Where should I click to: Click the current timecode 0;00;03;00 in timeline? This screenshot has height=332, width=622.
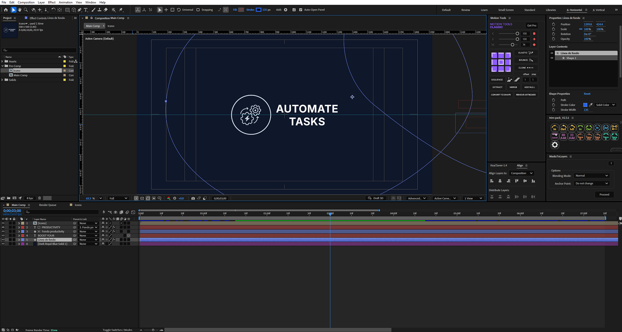[12, 211]
